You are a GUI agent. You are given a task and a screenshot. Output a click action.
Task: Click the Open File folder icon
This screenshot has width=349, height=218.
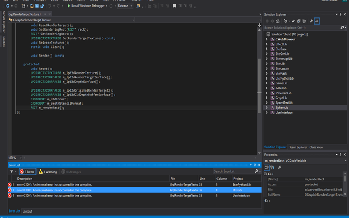32,6
